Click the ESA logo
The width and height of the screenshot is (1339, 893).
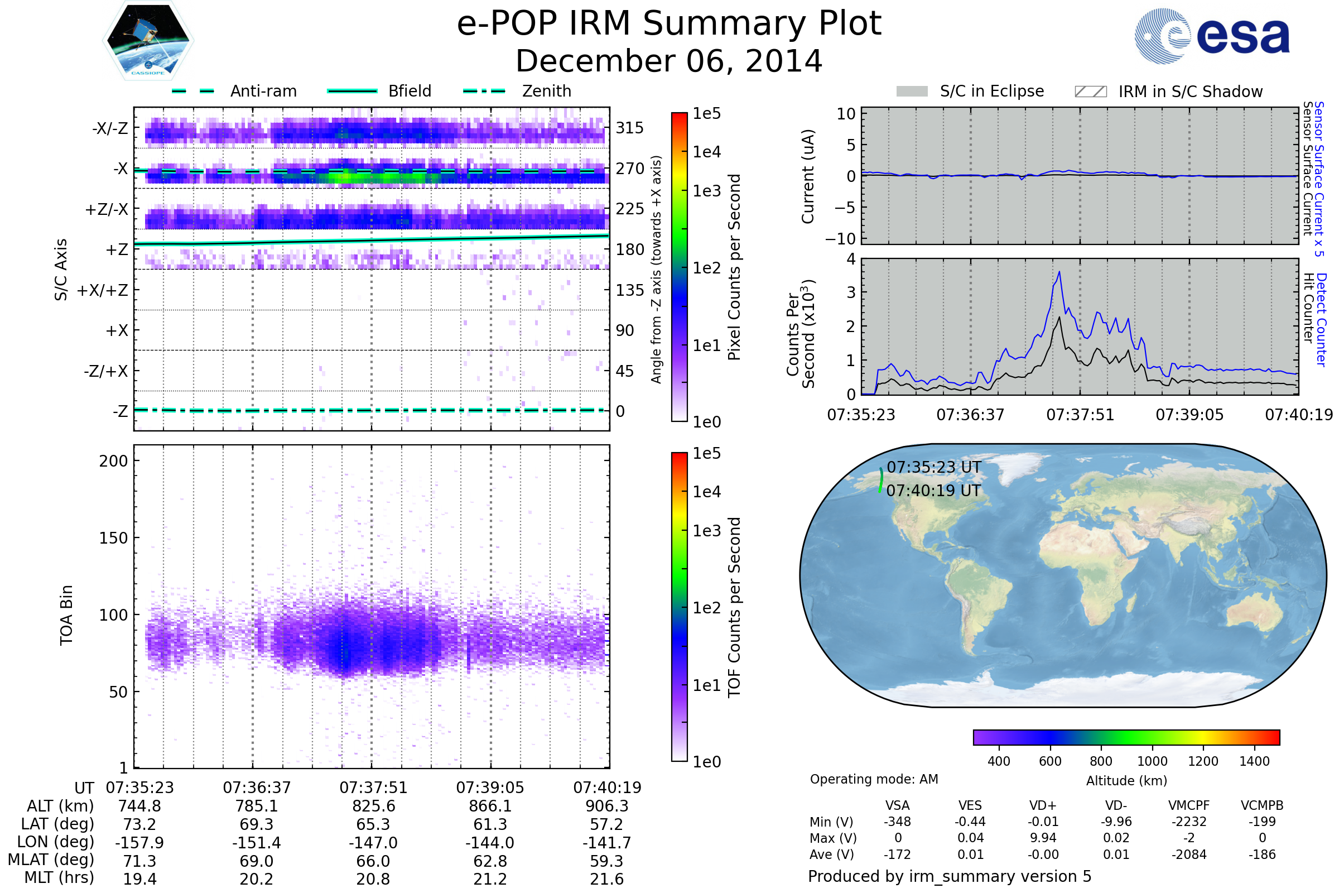click(x=1211, y=36)
